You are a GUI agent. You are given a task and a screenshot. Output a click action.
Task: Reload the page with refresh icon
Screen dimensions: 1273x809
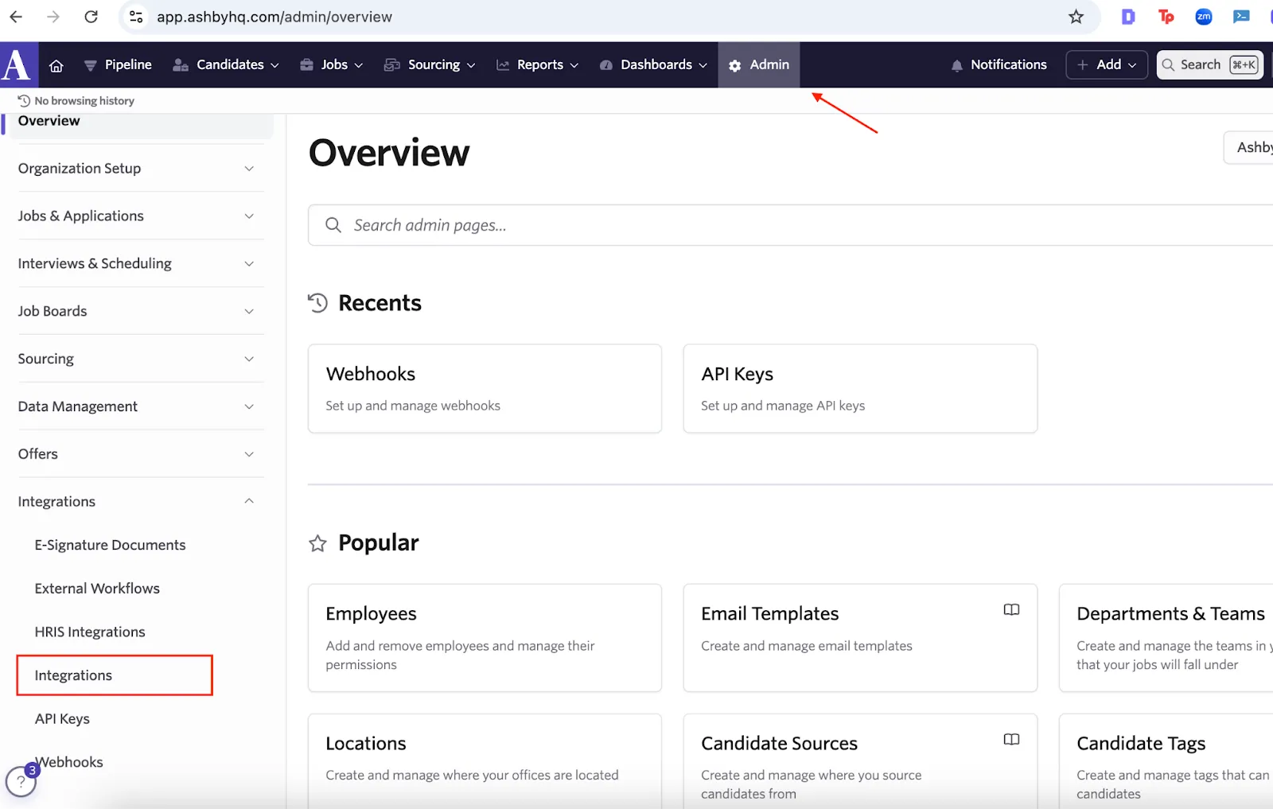pyautogui.click(x=91, y=17)
